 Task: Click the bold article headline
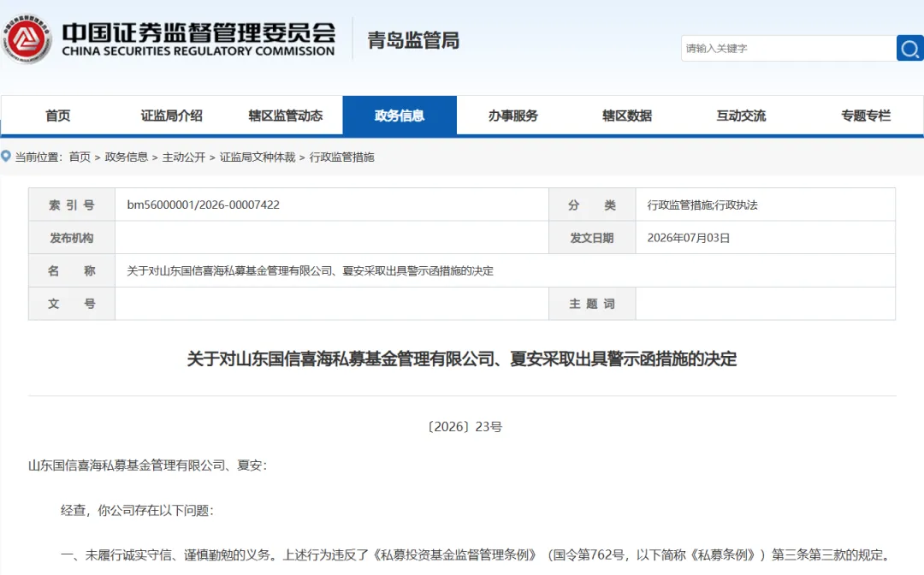coord(462,359)
